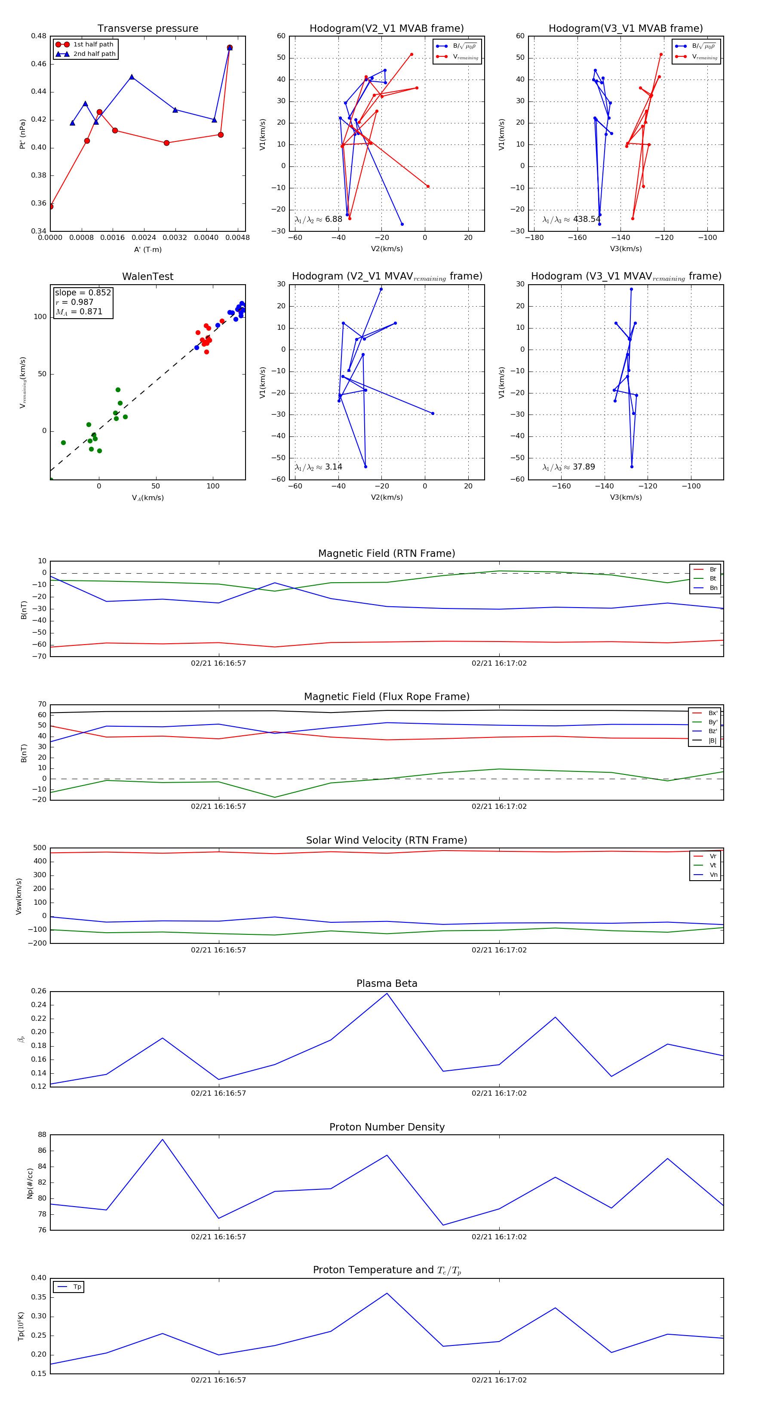Click the "A' (T·m)" x-axis label

click(x=147, y=249)
